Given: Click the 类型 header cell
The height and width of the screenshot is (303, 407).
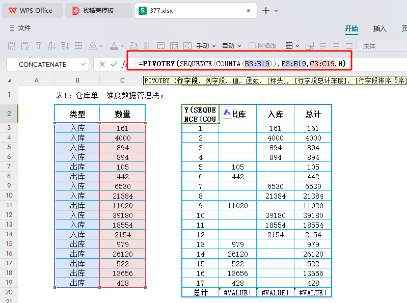Looking at the screenshot, I should (x=77, y=114).
